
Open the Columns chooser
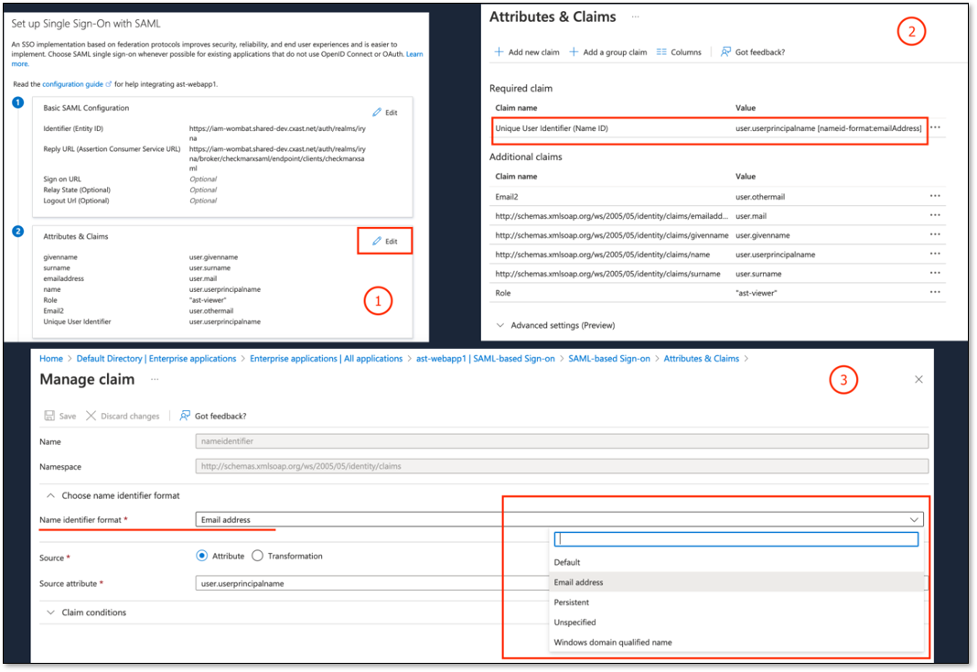point(679,52)
